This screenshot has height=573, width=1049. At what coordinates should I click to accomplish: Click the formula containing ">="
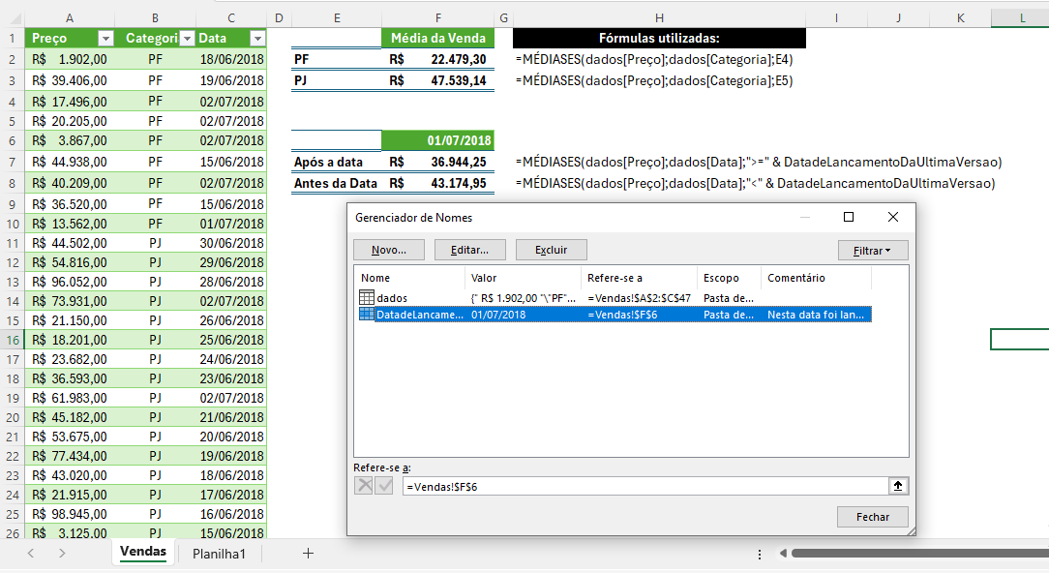pos(758,162)
